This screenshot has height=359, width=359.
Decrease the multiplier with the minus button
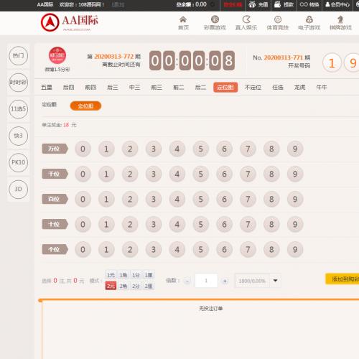pyautogui.click(x=187, y=281)
